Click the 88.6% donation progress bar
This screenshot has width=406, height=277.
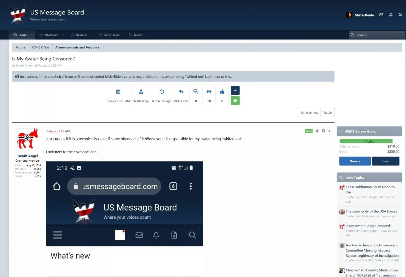369,141
